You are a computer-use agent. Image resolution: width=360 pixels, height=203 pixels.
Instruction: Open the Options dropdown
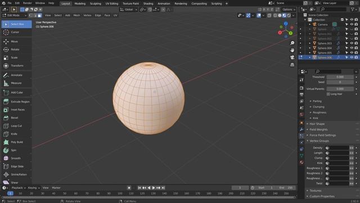click(289, 10)
